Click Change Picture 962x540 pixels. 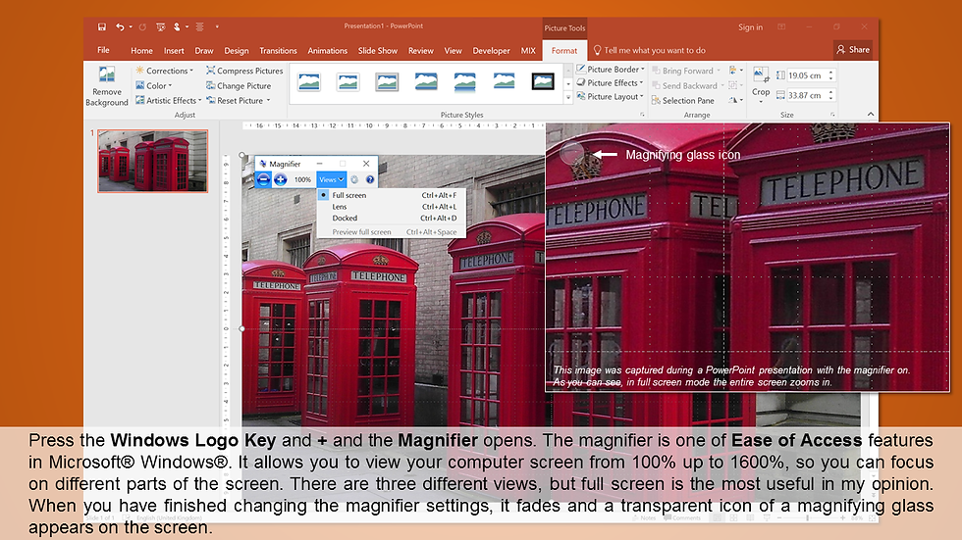coord(239,85)
